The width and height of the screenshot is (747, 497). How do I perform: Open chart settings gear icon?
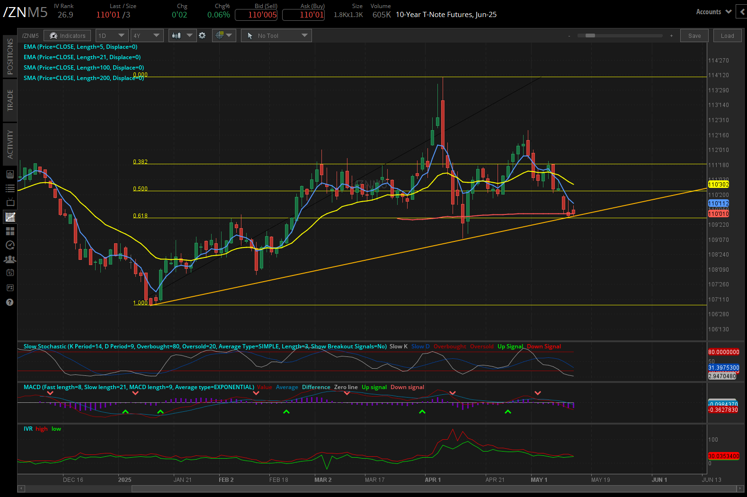point(202,35)
